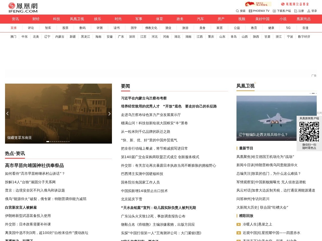Play the 冷暖人生|悬崖之上 video

[238, 224]
